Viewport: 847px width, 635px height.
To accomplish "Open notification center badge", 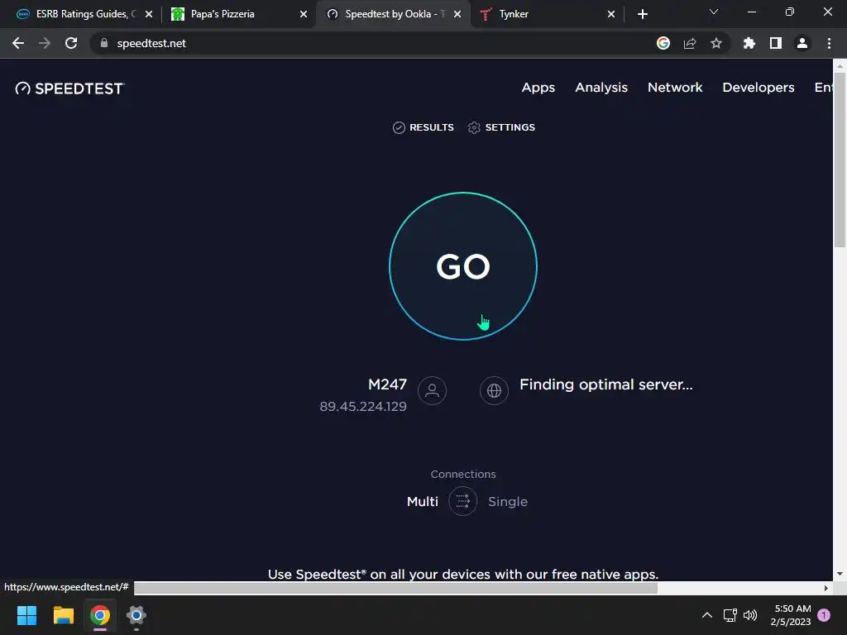I will tap(824, 615).
